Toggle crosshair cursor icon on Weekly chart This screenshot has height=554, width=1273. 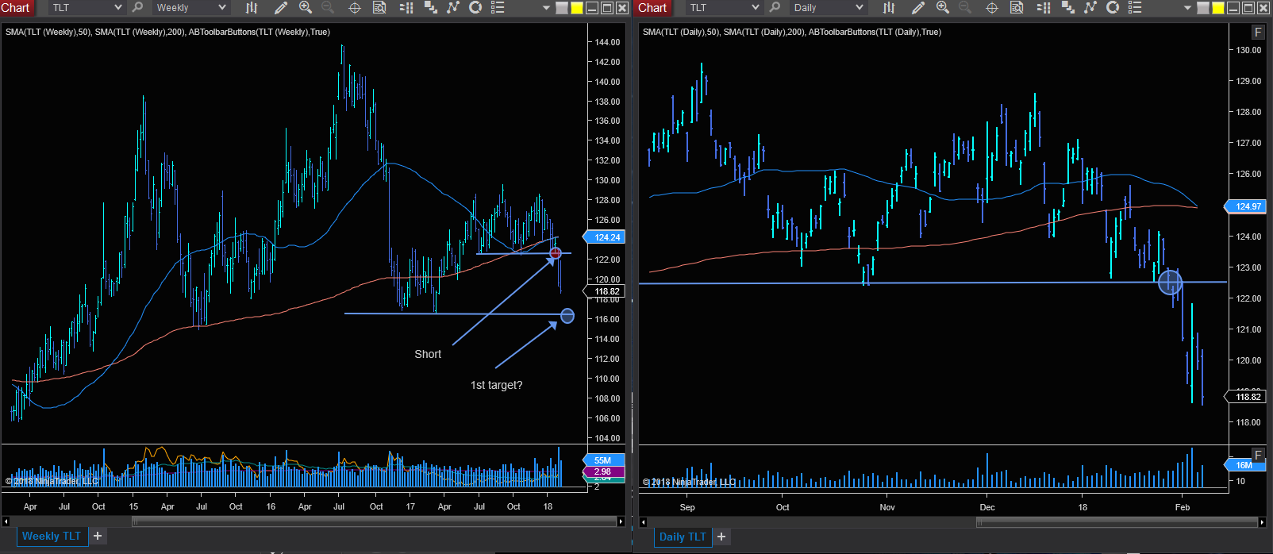pyautogui.click(x=355, y=8)
